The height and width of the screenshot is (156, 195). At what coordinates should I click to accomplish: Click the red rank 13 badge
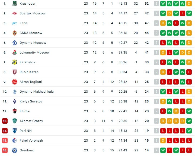(5, 121)
